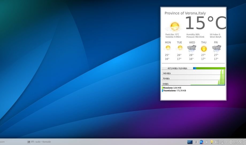Screen dimensions: 246x145
Task: Open the Klipper clipboard scissors tray icon
Action: tap(207, 142)
